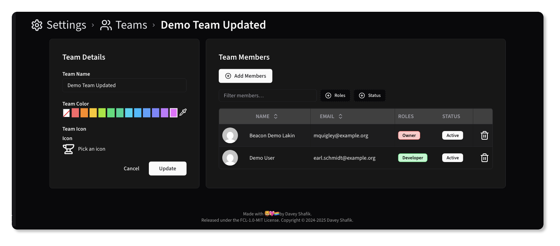Click the Cancel button in Team Details
560x246 pixels.
pos(131,168)
